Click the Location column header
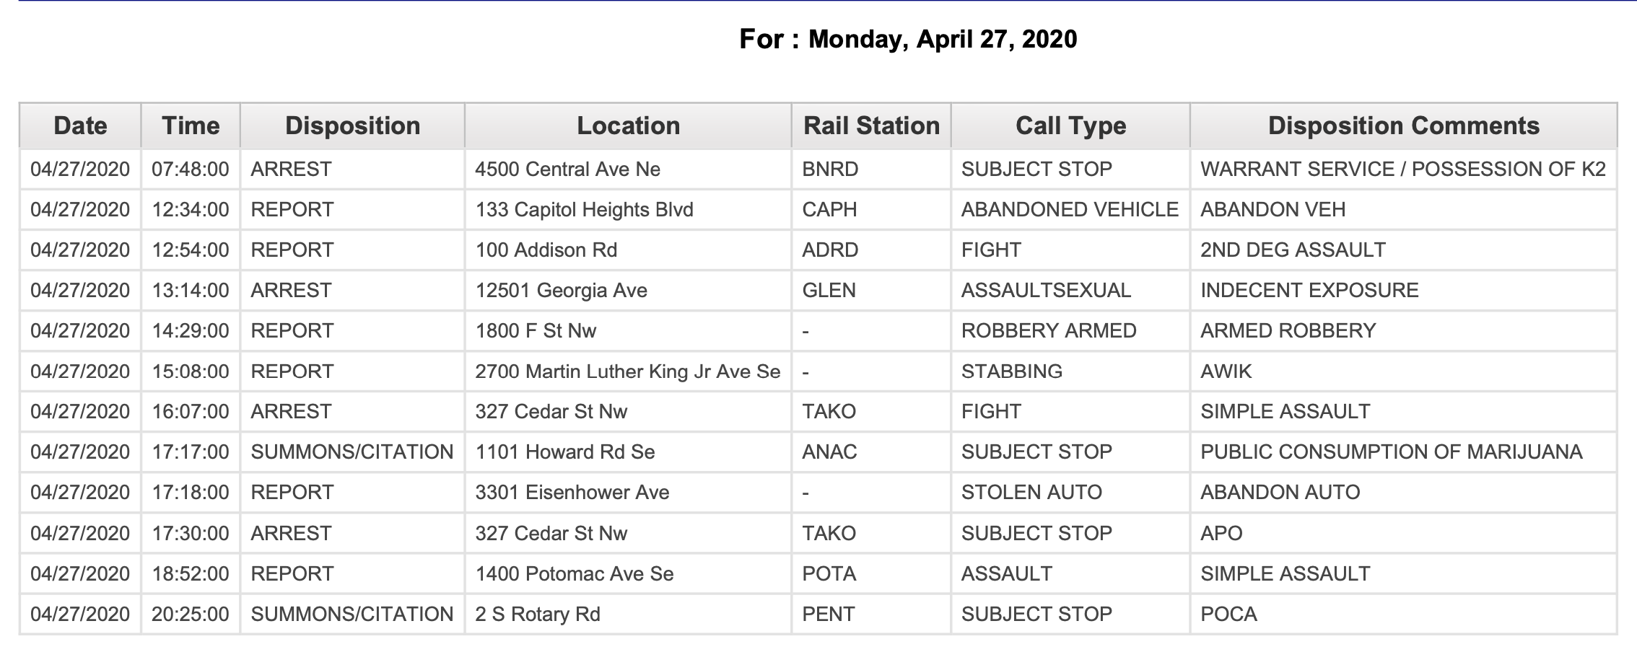The image size is (1637, 665). [628, 125]
